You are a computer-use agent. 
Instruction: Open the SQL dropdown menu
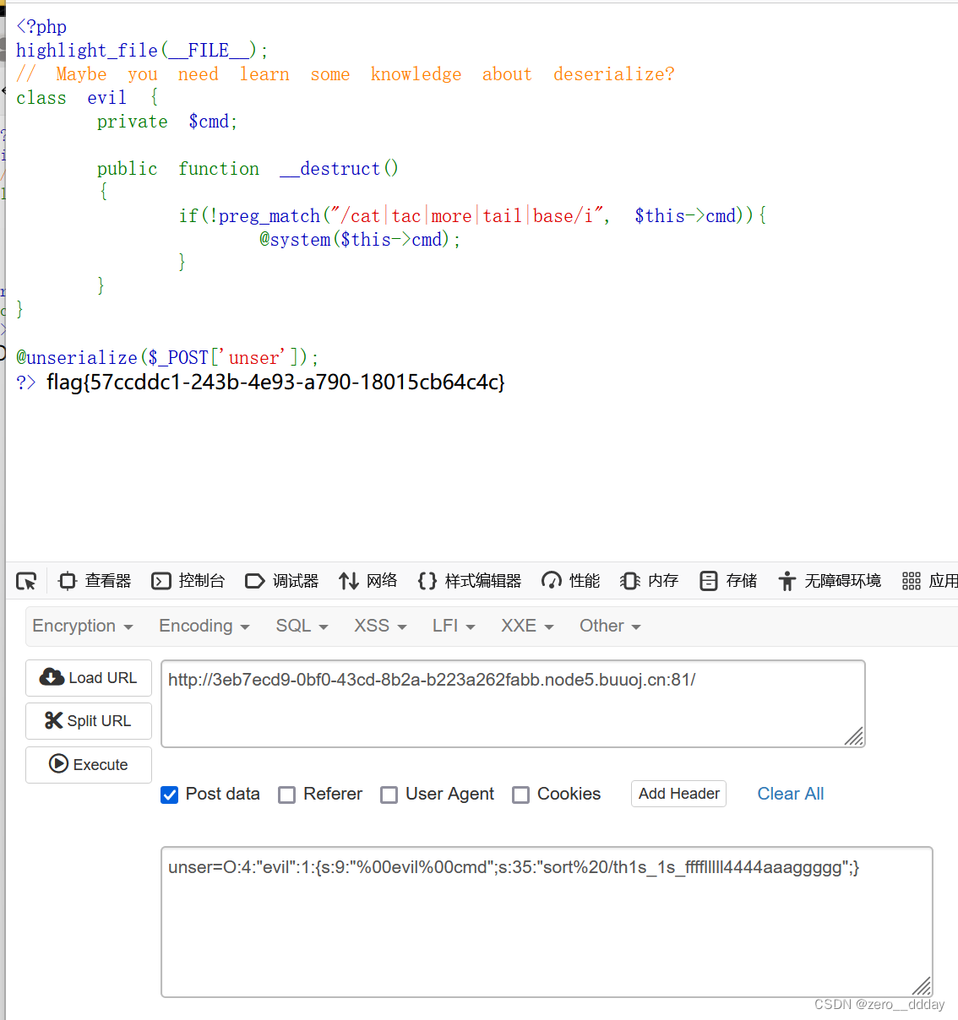302,626
